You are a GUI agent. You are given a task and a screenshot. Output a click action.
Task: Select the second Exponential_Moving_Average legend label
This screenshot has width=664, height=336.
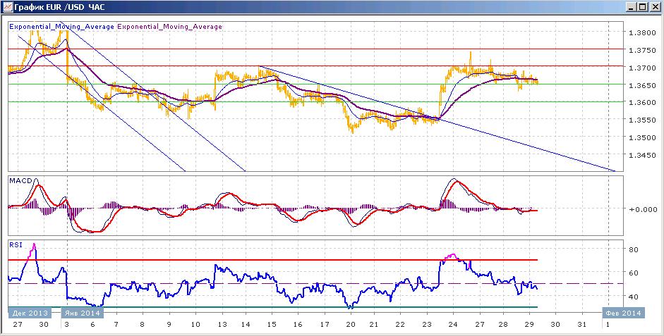170,27
